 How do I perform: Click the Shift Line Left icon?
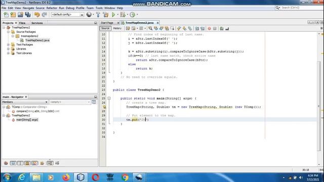[197, 28]
